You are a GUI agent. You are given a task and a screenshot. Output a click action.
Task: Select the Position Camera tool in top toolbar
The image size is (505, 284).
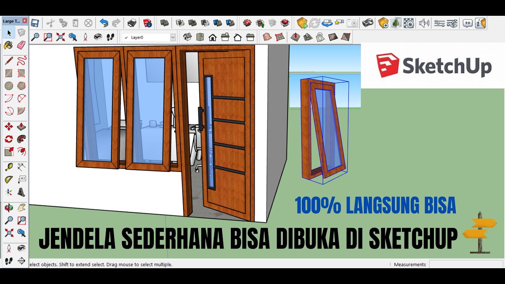[86, 37]
